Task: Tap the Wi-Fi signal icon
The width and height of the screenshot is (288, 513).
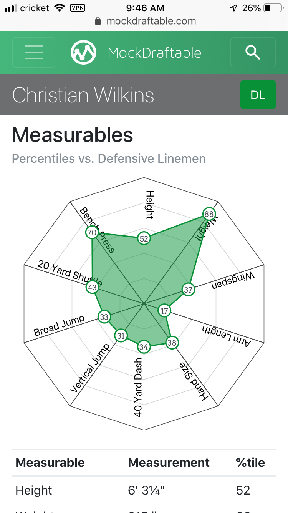Action: [x=60, y=8]
